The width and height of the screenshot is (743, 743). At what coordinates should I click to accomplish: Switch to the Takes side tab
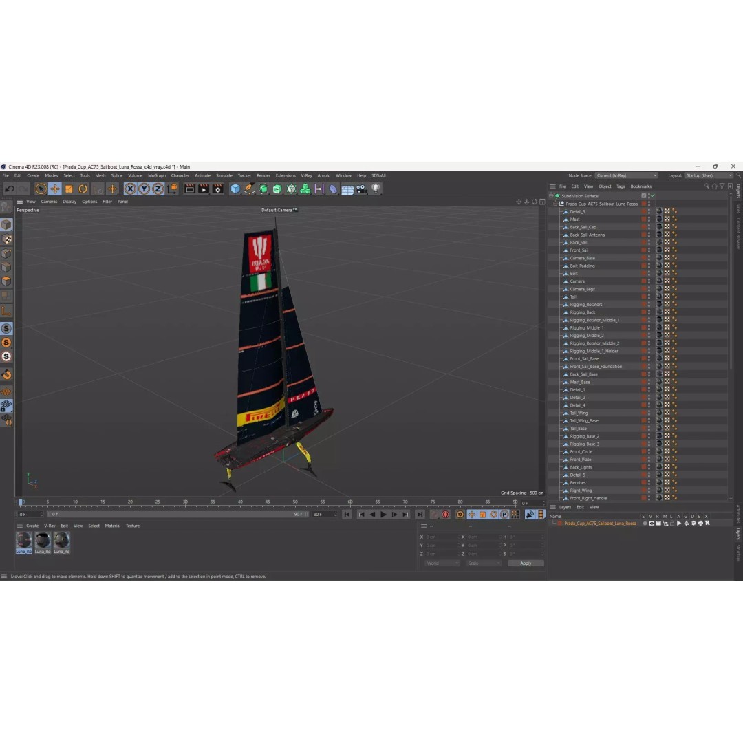tap(738, 208)
